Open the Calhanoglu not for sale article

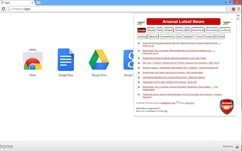point(170,82)
